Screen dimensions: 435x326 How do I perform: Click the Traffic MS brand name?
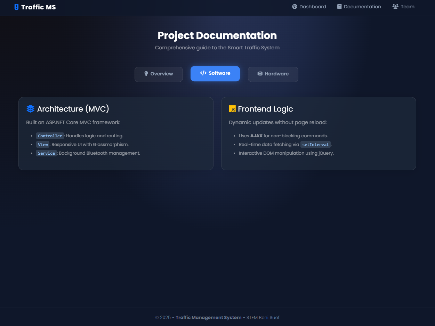38,7
